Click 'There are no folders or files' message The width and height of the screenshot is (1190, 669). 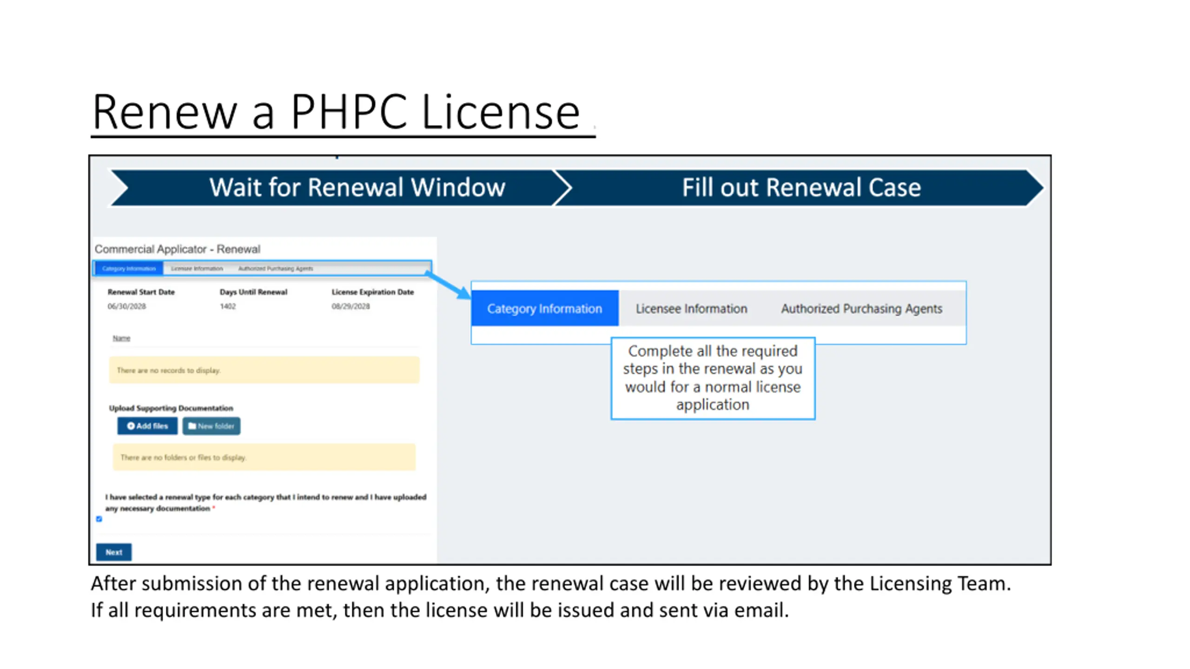(x=264, y=457)
